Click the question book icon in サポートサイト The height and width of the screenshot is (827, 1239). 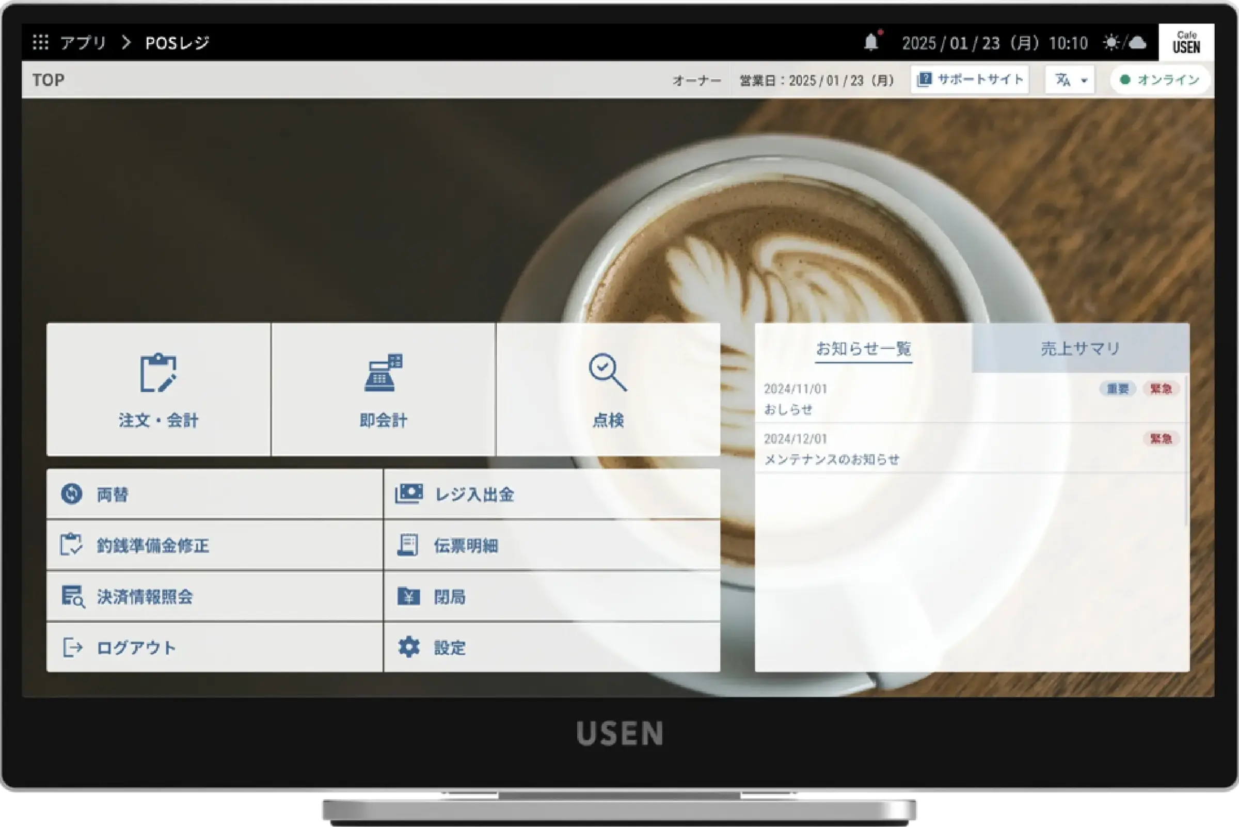pyautogui.click(x=924, y=79)
